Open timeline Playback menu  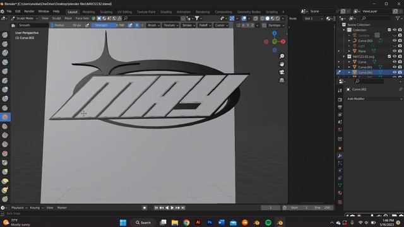point(19,207)
